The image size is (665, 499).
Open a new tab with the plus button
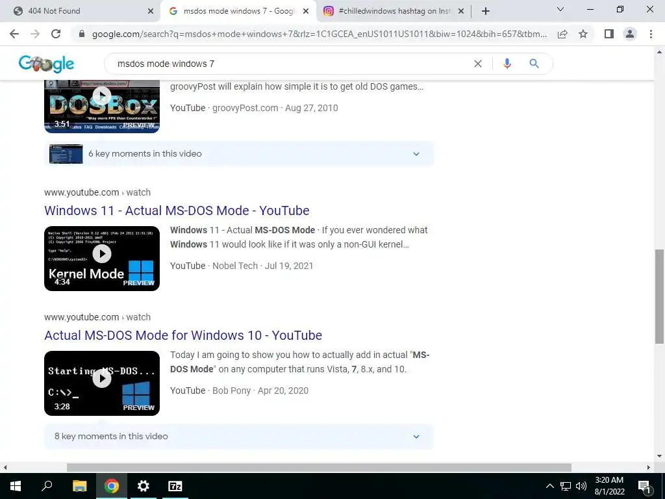(486, 11)
